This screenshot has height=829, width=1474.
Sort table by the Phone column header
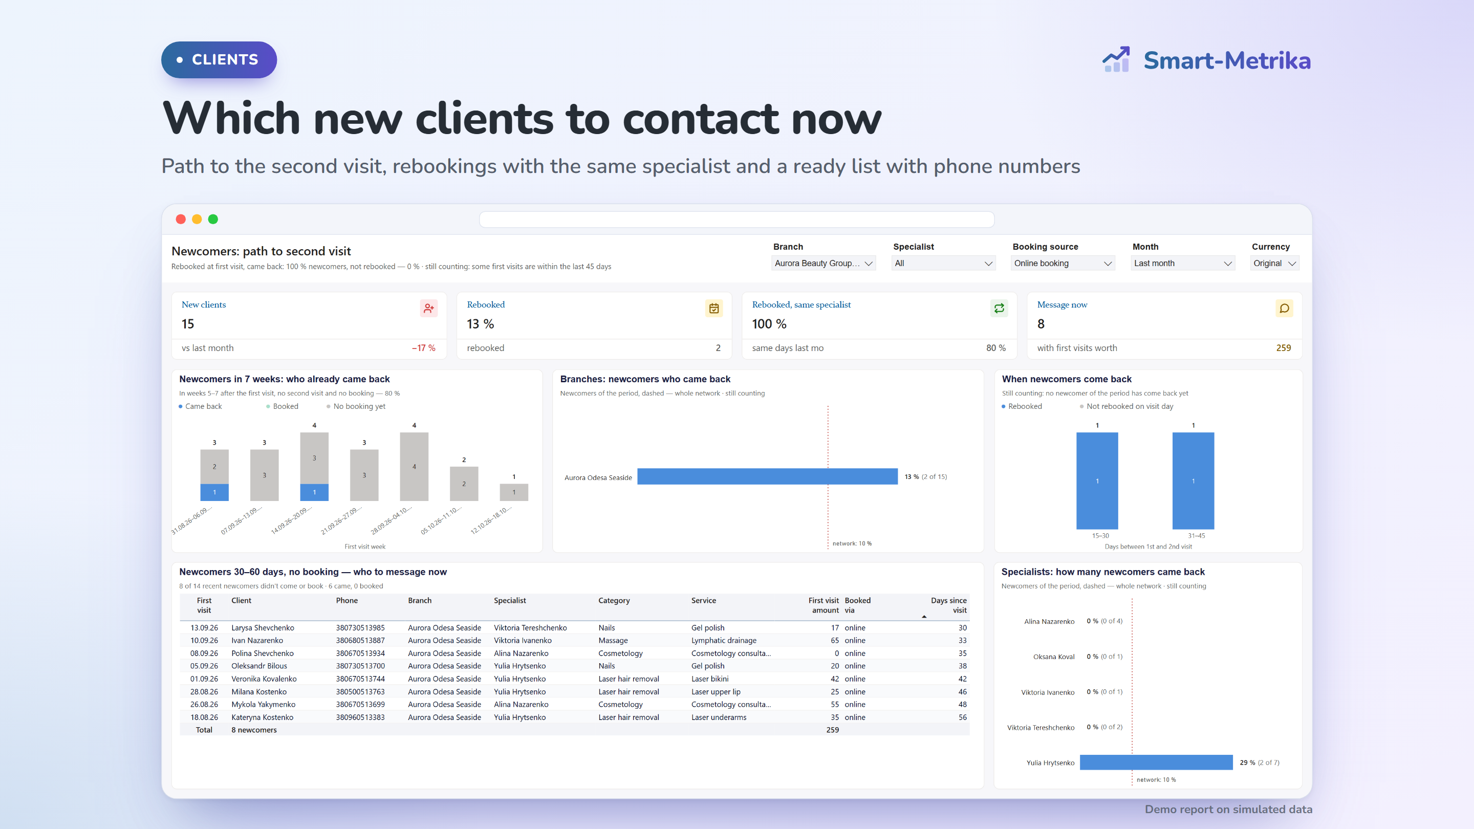pos(347,600)
